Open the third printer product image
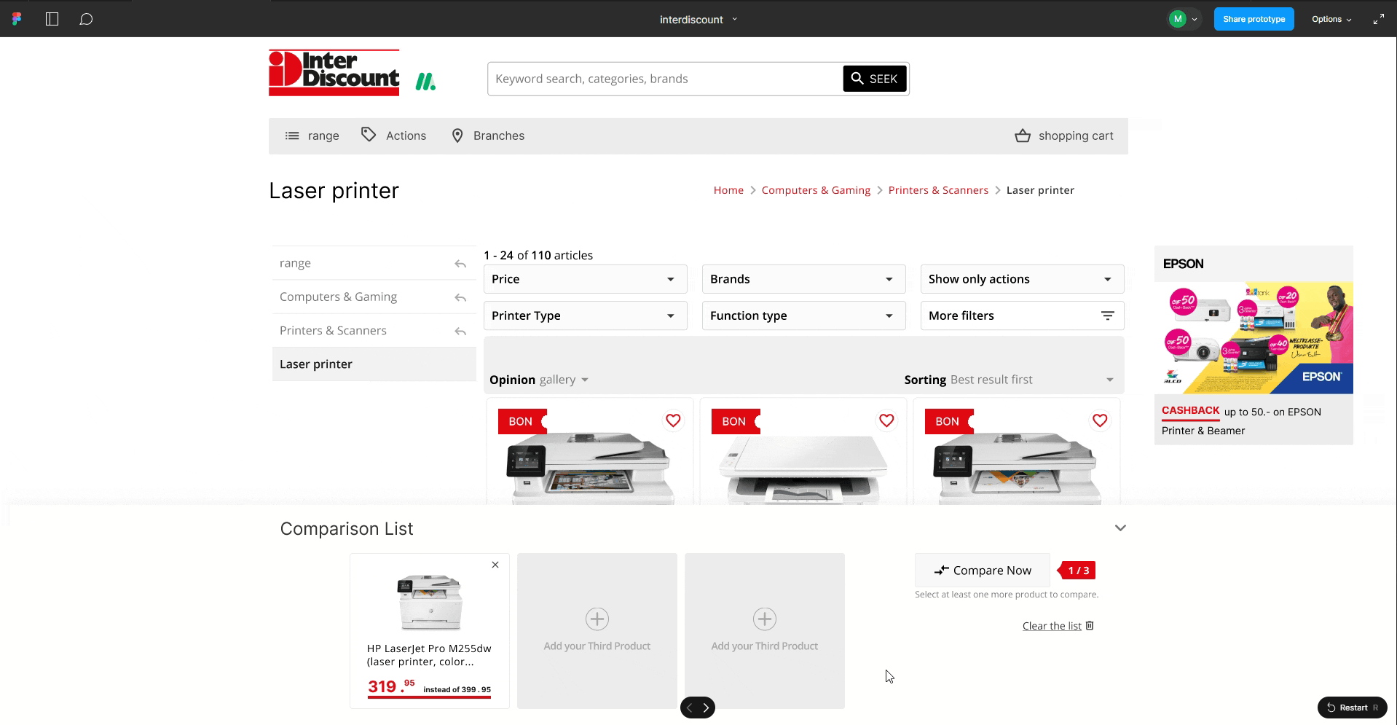The height and width of the screenshot is (725, 1397). [1016, 468]
